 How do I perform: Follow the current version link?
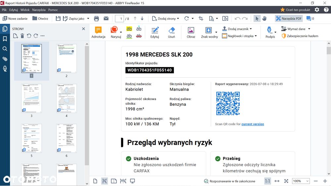point(253,124)
